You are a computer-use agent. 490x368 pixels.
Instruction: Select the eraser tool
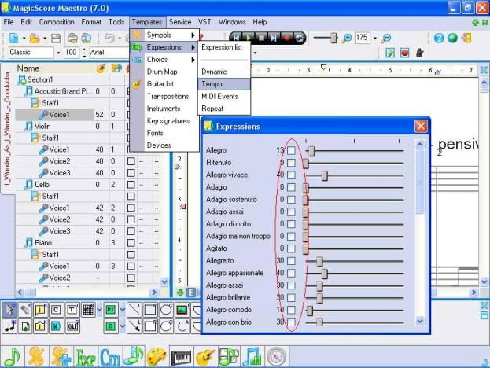[25, 310]
